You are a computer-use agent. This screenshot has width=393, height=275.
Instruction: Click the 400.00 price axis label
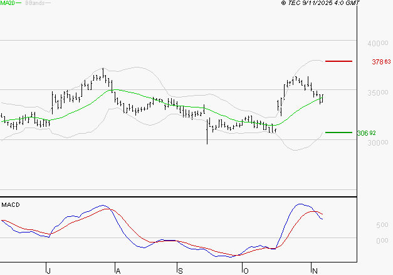click(x=378, y=44)
